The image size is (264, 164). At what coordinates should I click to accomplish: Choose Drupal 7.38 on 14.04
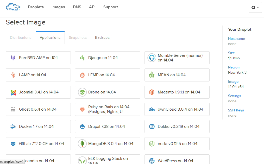coord(108,127)
